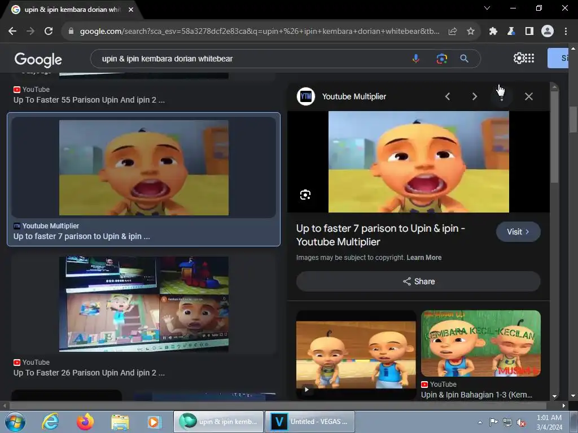Search inside image with Lens overlay icon
Viewport: 578px width, 433px height.
pos(305,195)
